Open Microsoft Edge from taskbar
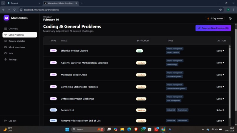The image size is (237, 133). (129, 129)
